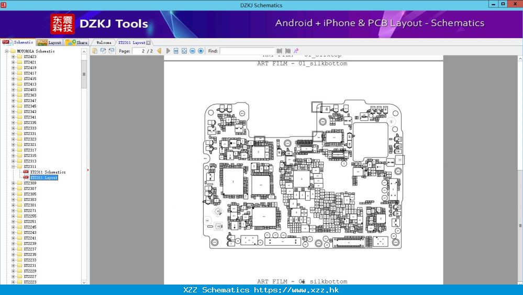523x295 pixels.
Task: Select the XT2363 folder row
Action: coord(30,95)
